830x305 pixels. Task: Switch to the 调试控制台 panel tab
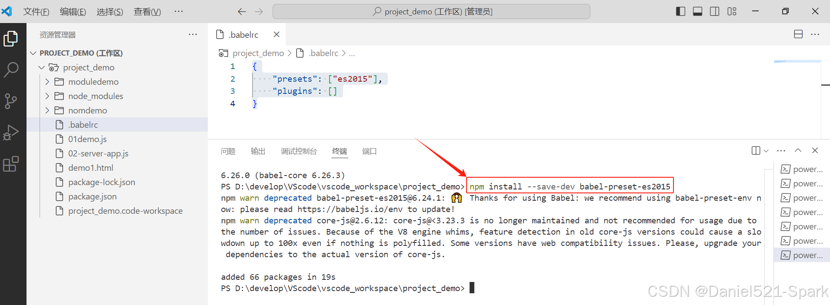[x=299, y=151]
